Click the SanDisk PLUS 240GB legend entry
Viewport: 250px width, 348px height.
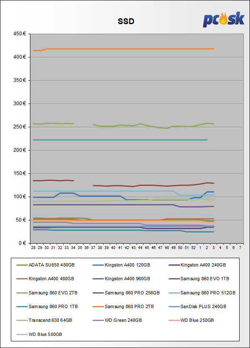(x=198, y=306)
